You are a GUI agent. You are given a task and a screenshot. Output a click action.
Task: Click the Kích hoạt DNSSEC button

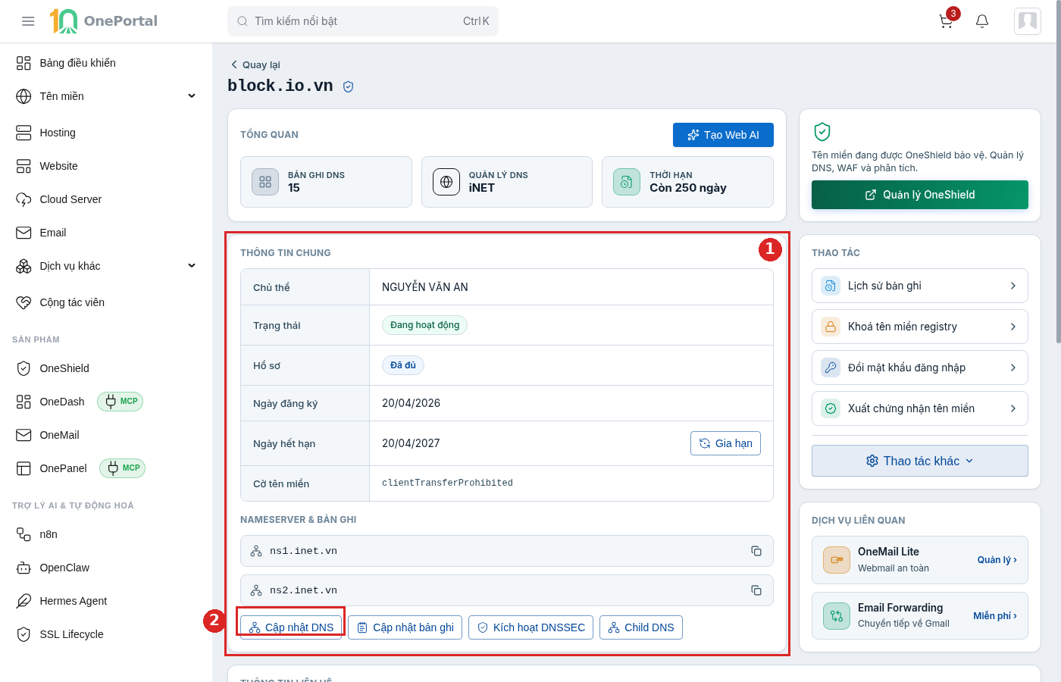tap(530, 627)
